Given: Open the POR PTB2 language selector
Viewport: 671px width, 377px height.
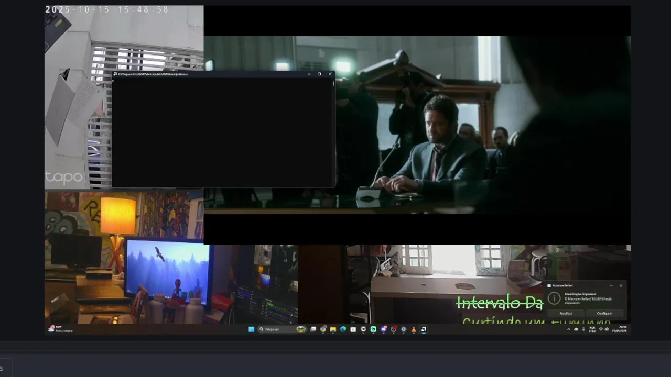Looking at the screenshot, I should [592, 329].
